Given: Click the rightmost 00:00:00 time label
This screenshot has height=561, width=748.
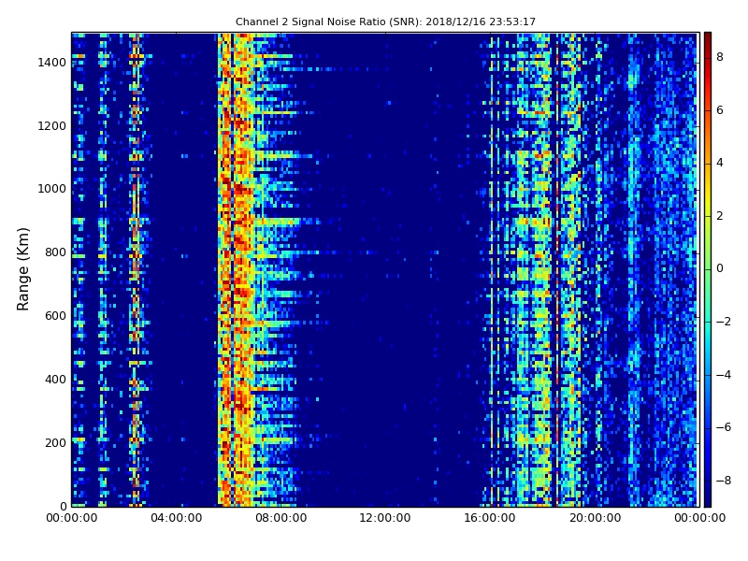Looking at the screenshot, I should (699, 518).
